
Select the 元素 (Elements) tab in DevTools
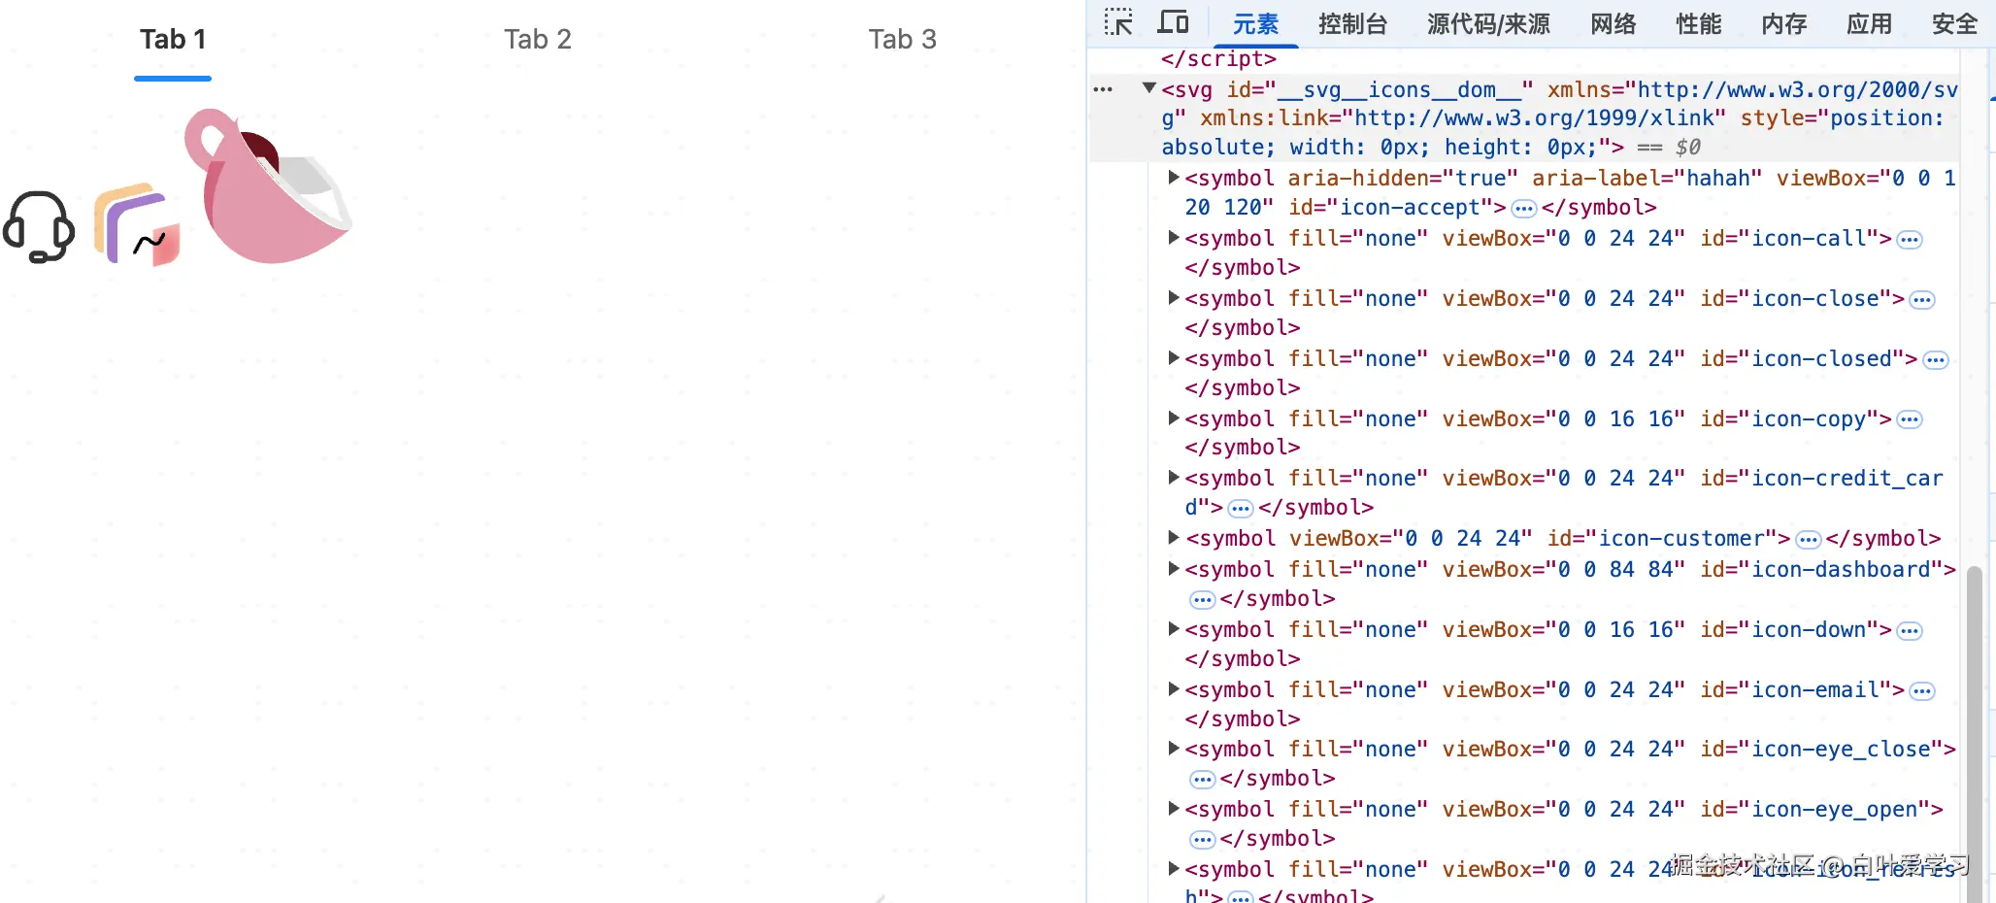tap(1256, 24)
